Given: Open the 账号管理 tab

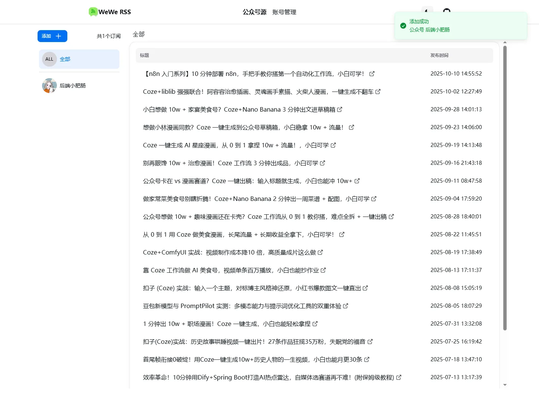Looking at the screenshot, I should pos(284,12).
